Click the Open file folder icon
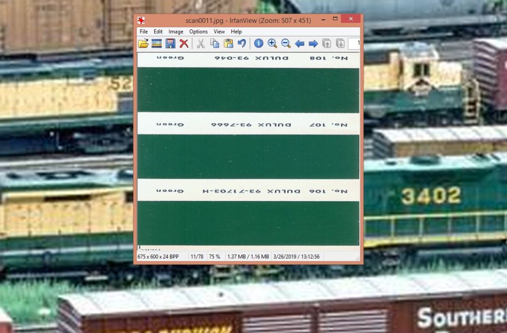 pyautogui.click(x=143, y=43)
